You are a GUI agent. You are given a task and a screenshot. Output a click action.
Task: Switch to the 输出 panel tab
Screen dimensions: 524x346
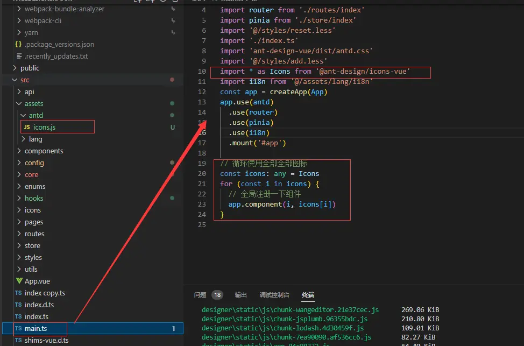[x=240, y=295]
